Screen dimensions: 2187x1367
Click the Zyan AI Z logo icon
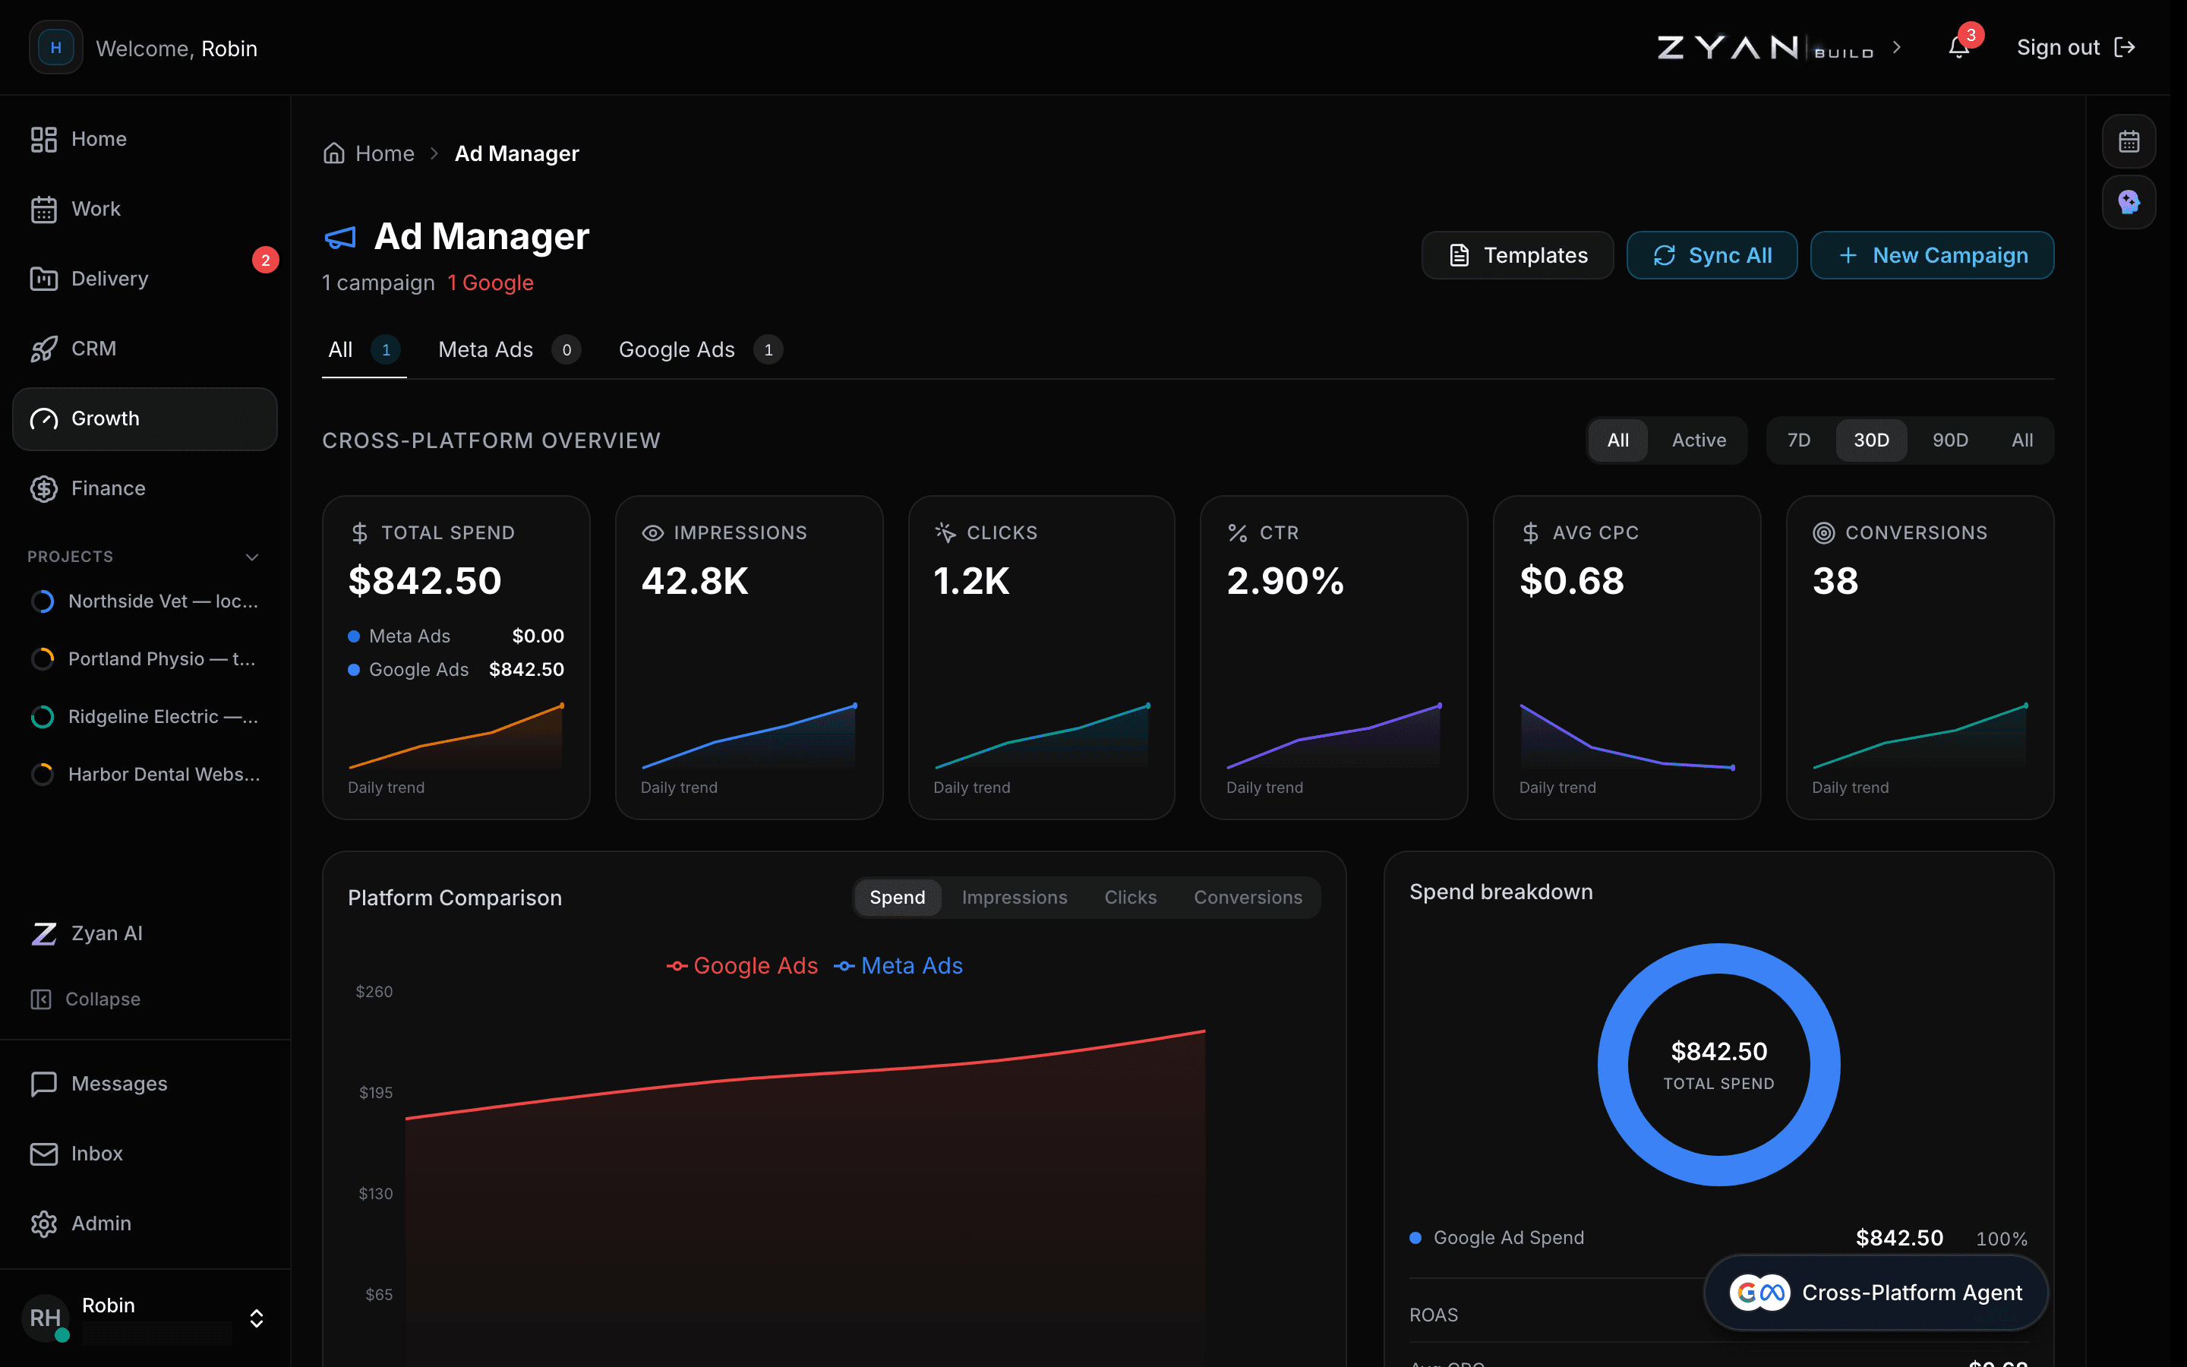click(x=43, y=933)
